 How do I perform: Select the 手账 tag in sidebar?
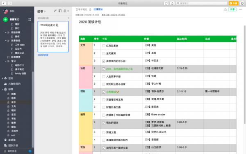pyautogui.click(x=14, y=119)
